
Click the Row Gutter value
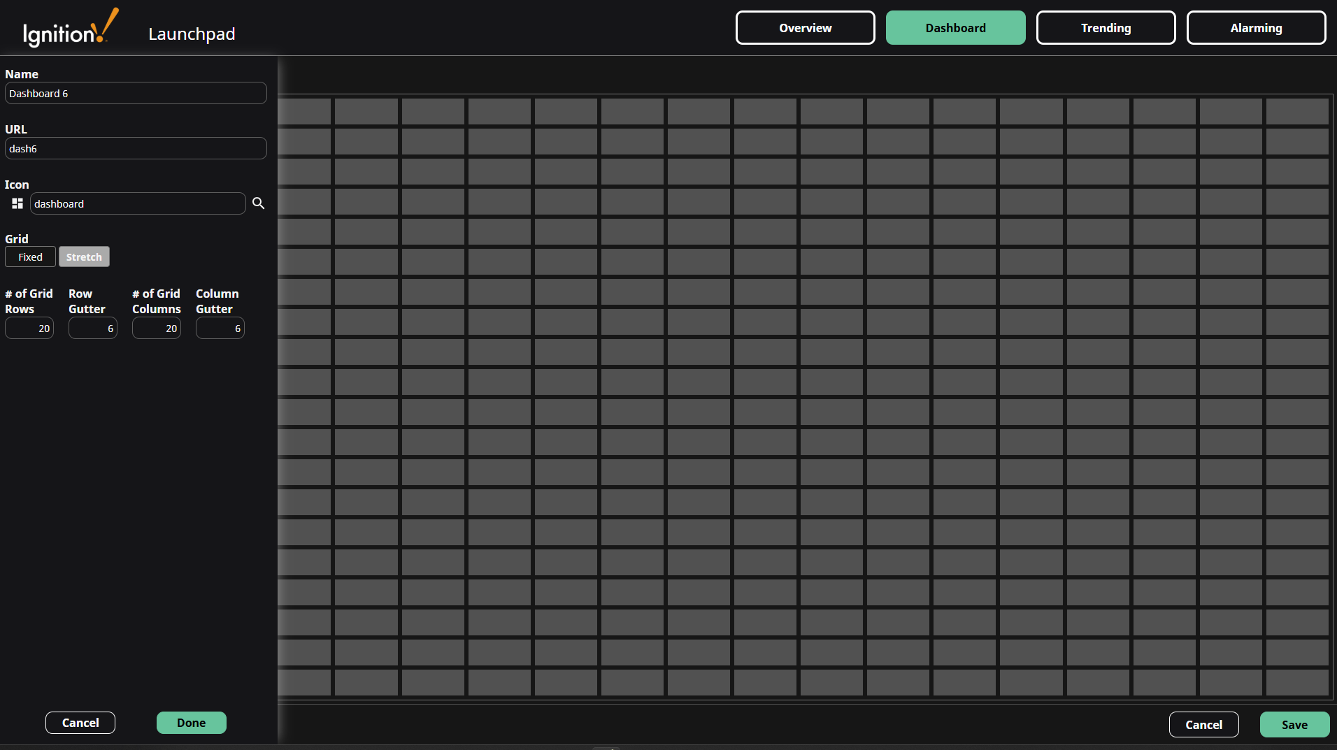tap(92, 328)
